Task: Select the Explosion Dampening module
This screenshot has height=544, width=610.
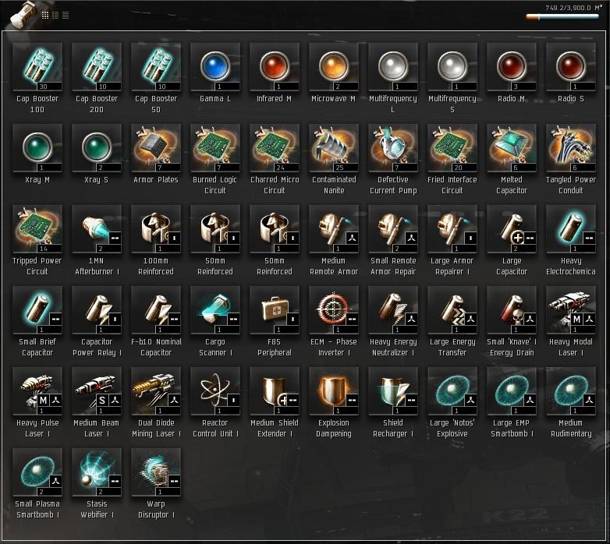Action: [334, 391]
